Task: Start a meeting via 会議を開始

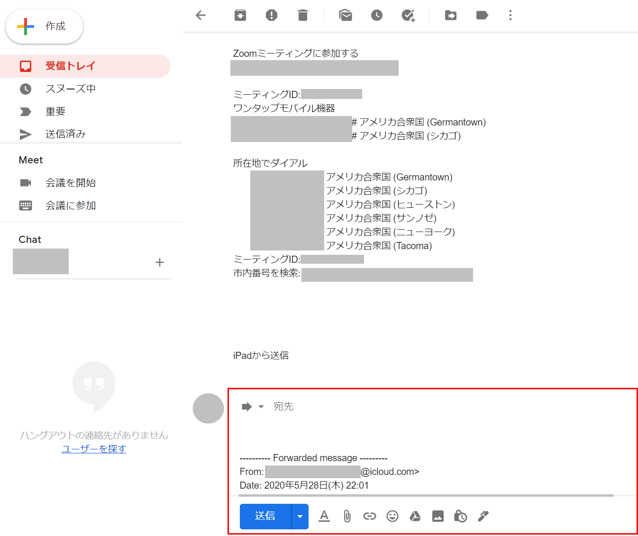Action: pyautogui.click(x=71, y=183)
